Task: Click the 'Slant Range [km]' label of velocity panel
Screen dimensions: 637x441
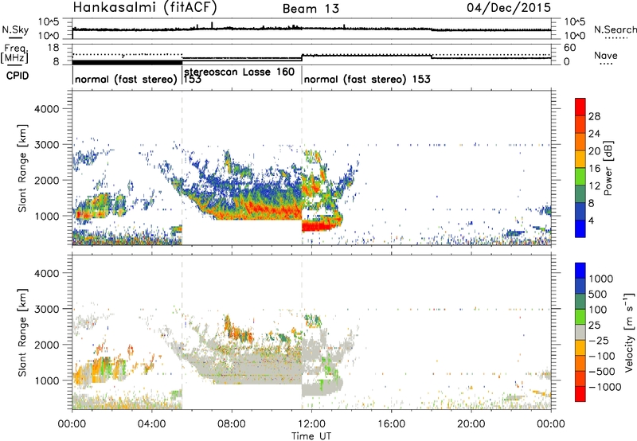Action: click(x=22, y=333)
